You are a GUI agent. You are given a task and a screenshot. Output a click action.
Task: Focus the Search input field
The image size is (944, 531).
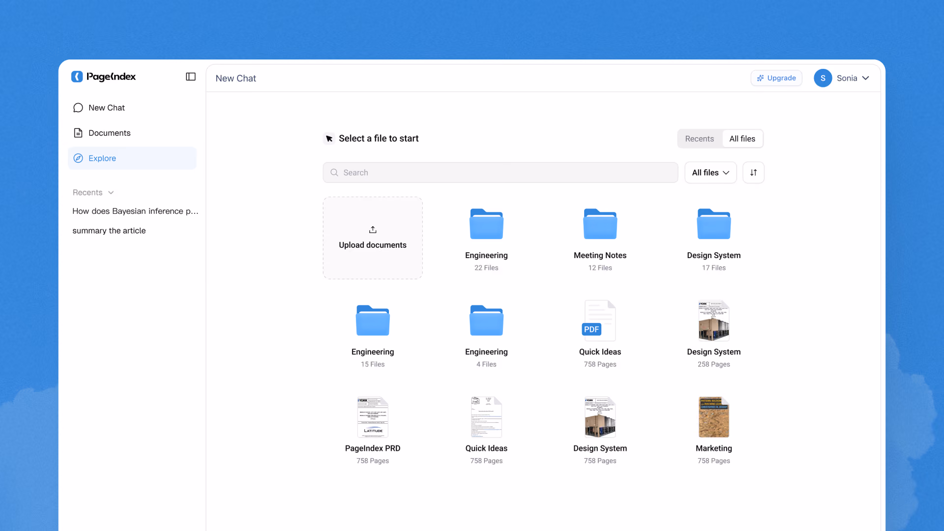[x=500, y=173]
